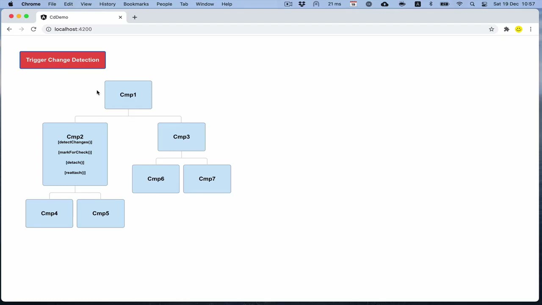This screenshot has width=542, height=305.
Task: Click the cloud upload menu bar icon
Action: coord(384,4)
